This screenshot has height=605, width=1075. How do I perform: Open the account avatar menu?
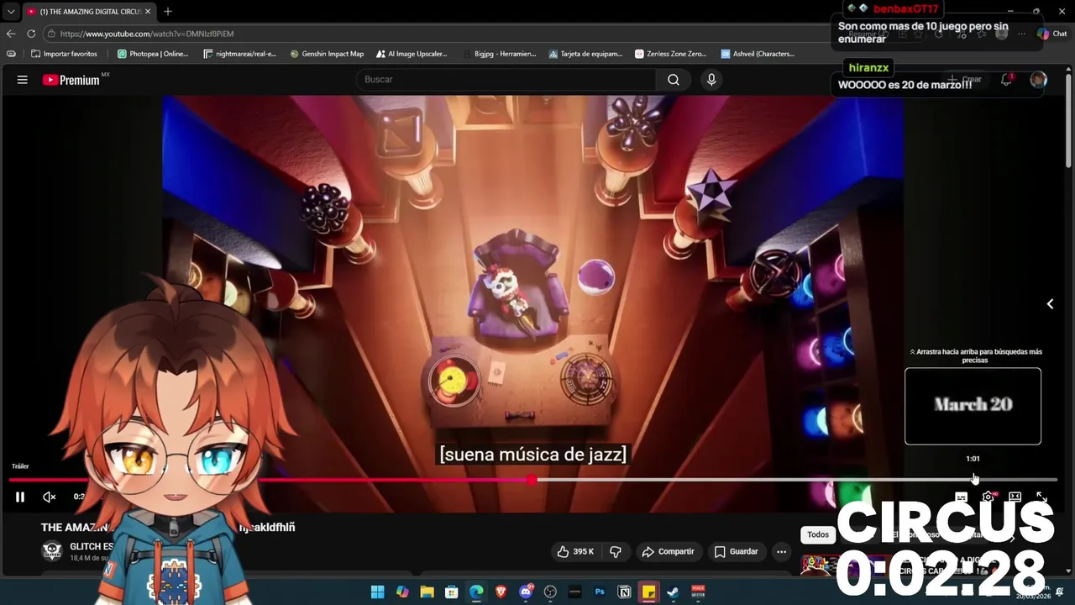click(1039, 80)
